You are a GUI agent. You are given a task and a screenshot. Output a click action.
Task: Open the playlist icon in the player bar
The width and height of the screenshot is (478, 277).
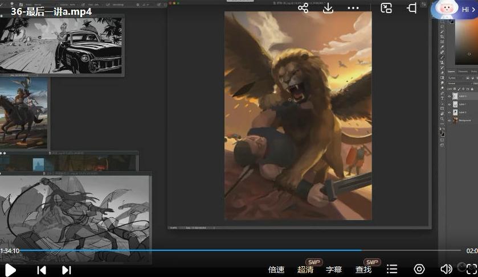(392, 269)
